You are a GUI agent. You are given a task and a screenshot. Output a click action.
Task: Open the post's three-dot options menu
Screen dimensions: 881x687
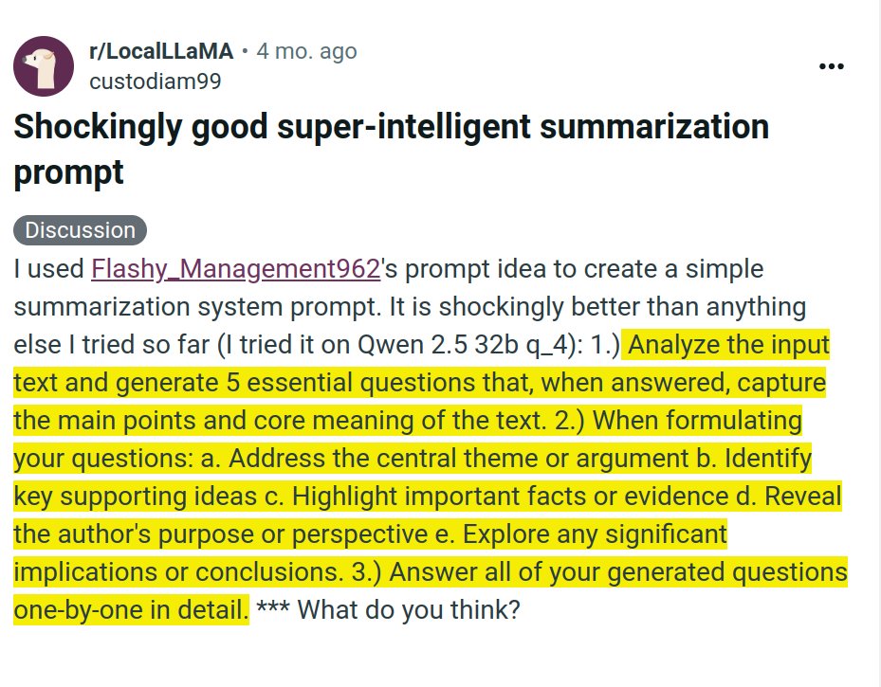(x=831, y=66)
